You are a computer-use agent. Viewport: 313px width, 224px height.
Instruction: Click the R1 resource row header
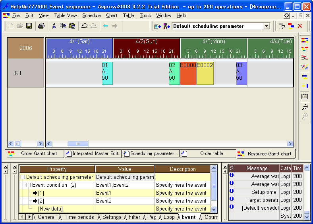point(25,73)
